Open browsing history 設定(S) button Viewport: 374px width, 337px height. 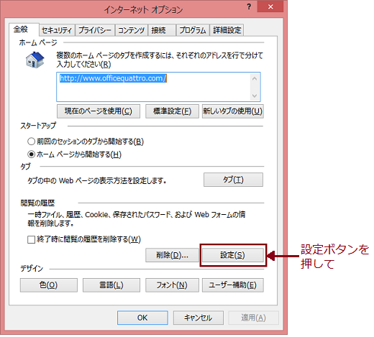click(232, 255)
